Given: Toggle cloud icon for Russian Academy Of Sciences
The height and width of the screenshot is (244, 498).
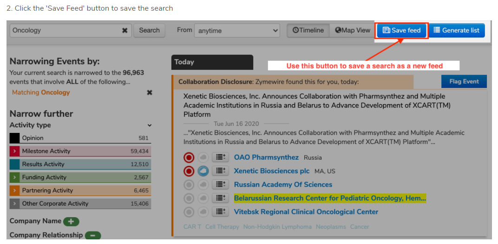Looking at the screenshot, I should pos(203,185).
